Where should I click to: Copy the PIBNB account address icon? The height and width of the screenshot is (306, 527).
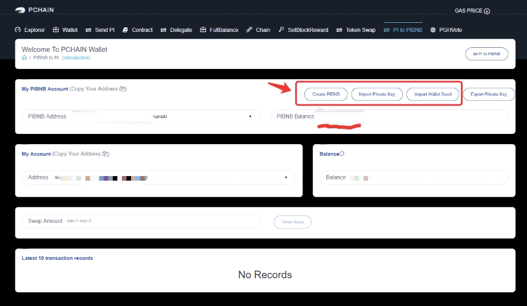123,89
